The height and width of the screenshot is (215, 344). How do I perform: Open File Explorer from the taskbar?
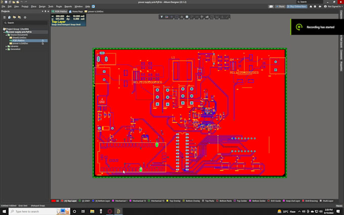point(92,211)
